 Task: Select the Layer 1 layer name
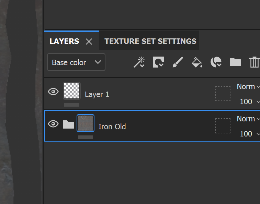coord(97,95)
